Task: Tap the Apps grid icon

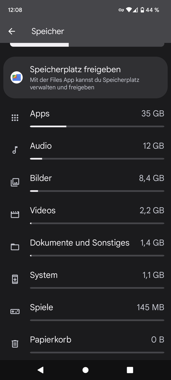Action: point(15,118)
